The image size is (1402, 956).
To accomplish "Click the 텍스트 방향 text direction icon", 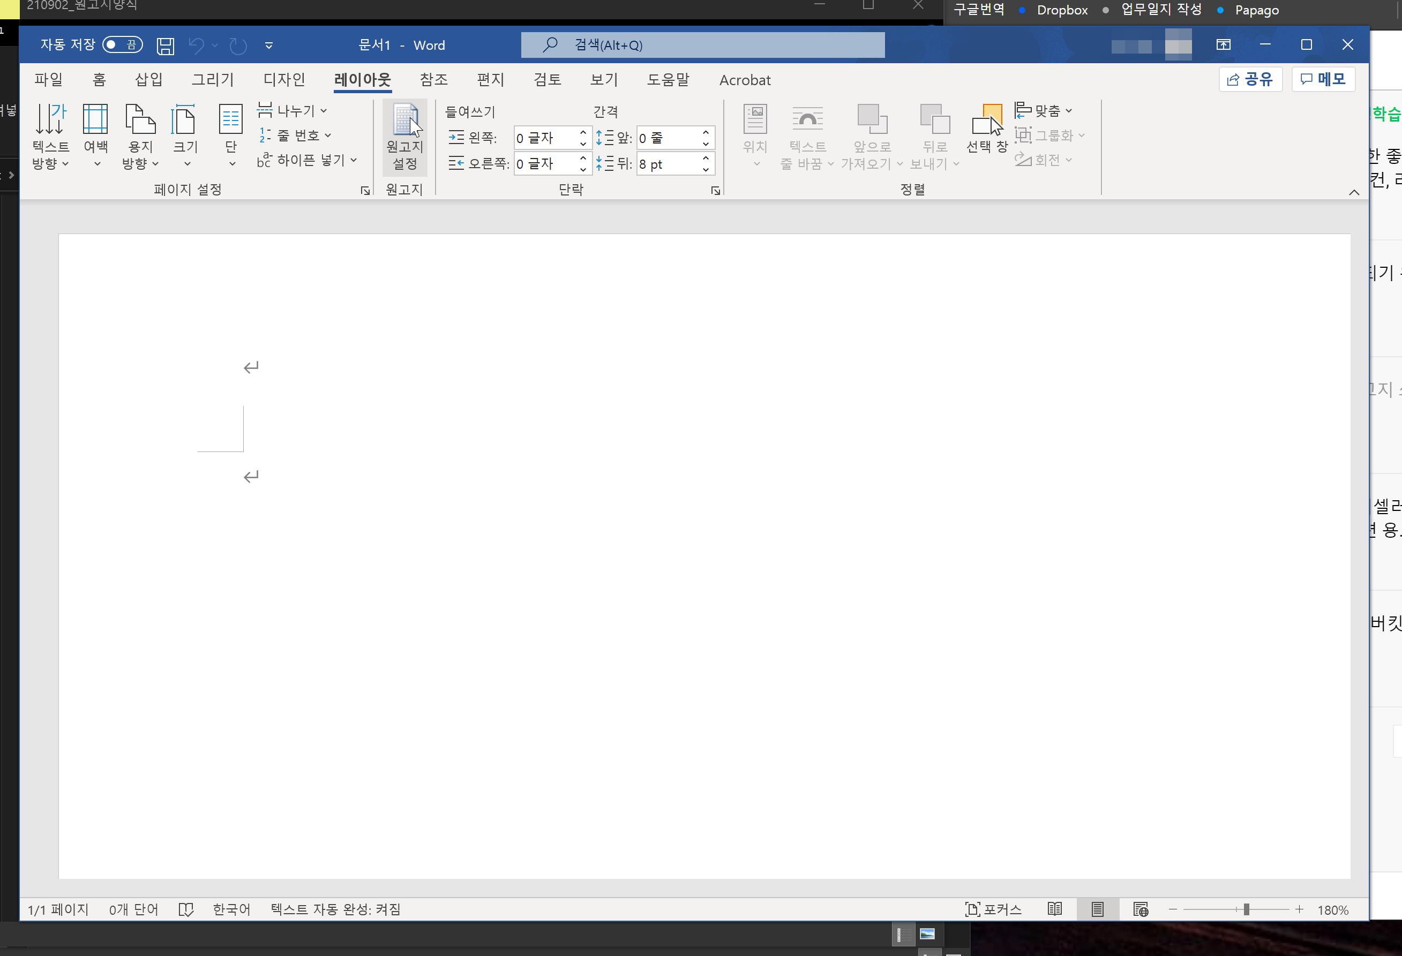I will coord(50,119).
